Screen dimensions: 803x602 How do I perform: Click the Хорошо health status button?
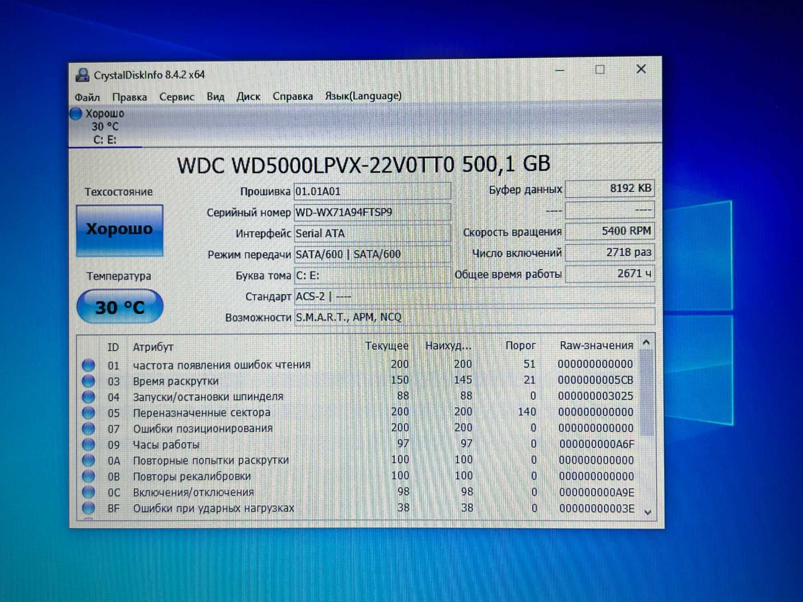(120, 230)
